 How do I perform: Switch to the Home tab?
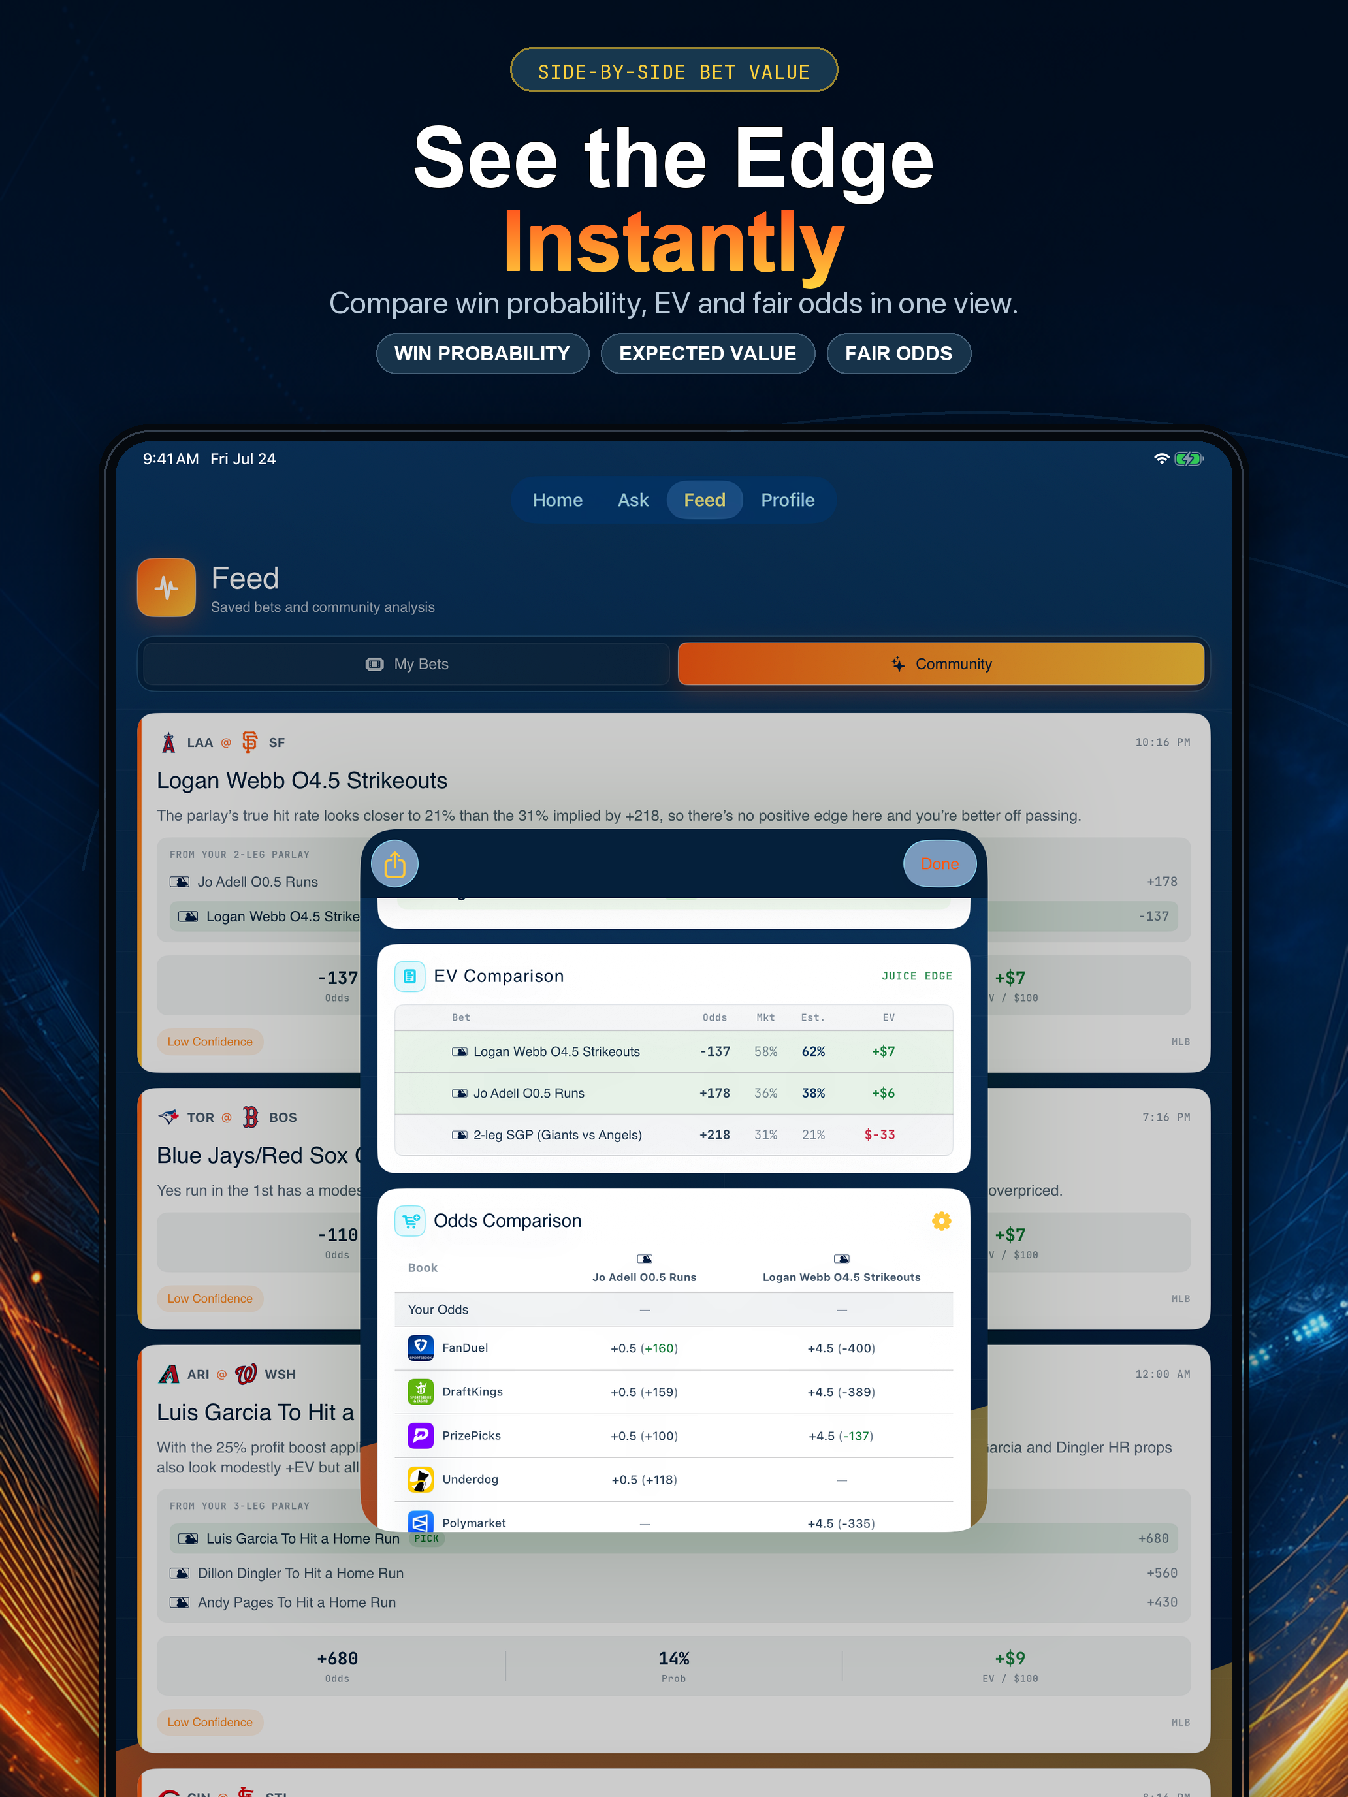[x=557, y=500]
